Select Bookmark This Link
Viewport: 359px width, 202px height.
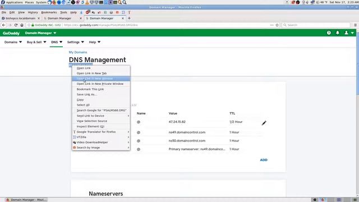pyautogui.click(x=101, y=89)
